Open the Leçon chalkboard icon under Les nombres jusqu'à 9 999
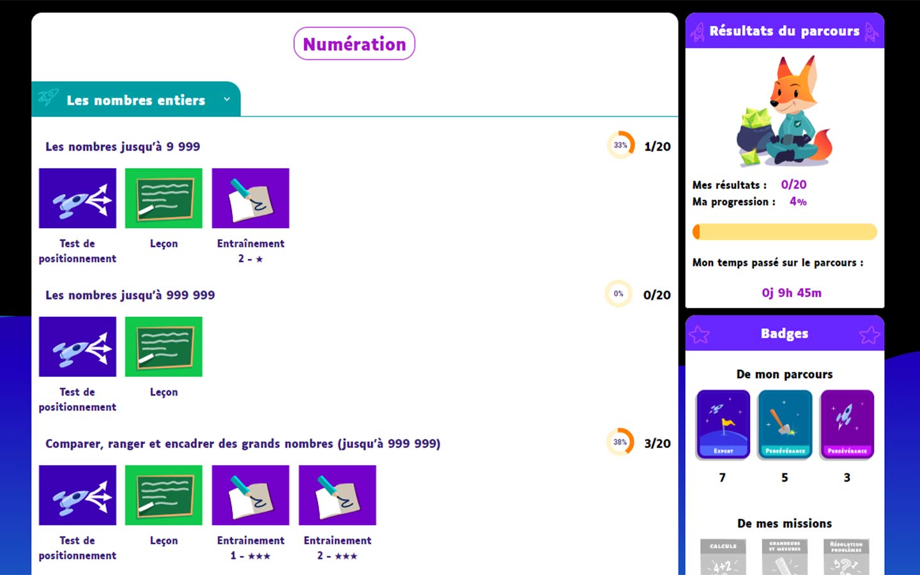The image size is (920, 575). click(x=164, y=198)
